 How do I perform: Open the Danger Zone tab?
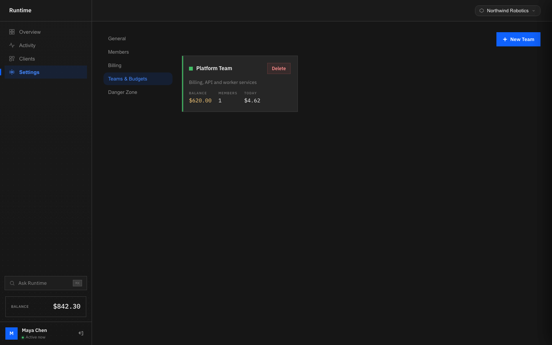[138, 92]
